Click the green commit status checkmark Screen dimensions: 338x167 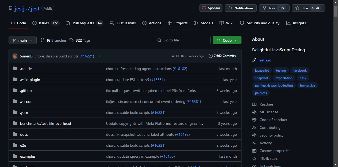100,56
